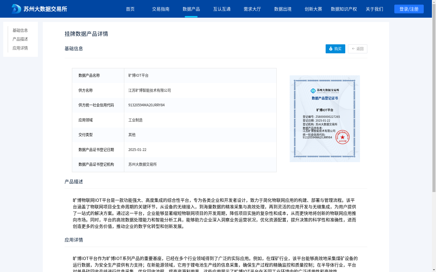Image resolution: width=436 pixels, height=272 pixels.
Task: Click the scrollbar down arrow
Action: pyautogui.click(x=434, y=270)
